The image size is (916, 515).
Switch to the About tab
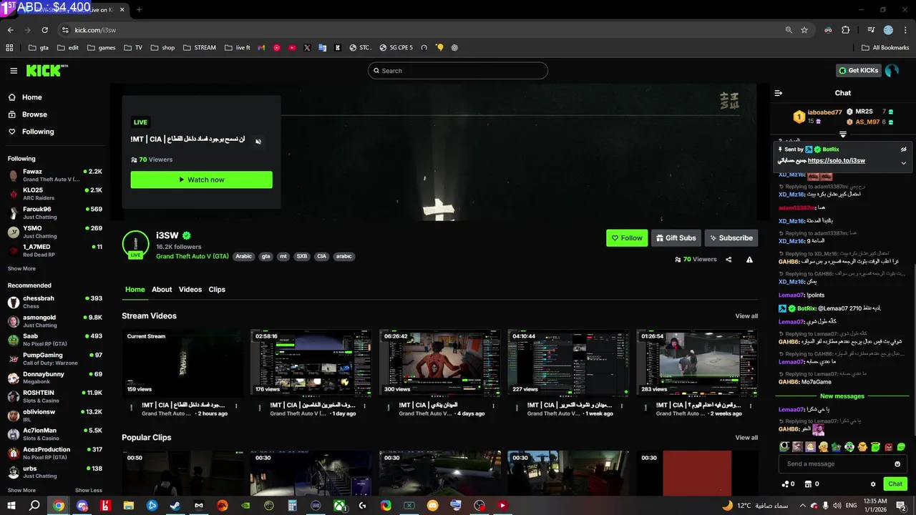pyautogui.click(x=162, y=290)
